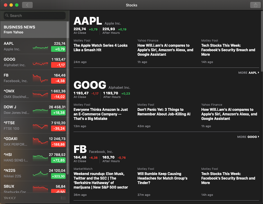This screenshot has width=263, height=204.
Task: Open the watchlist edit list icon
Action: [x=63, y=198]
